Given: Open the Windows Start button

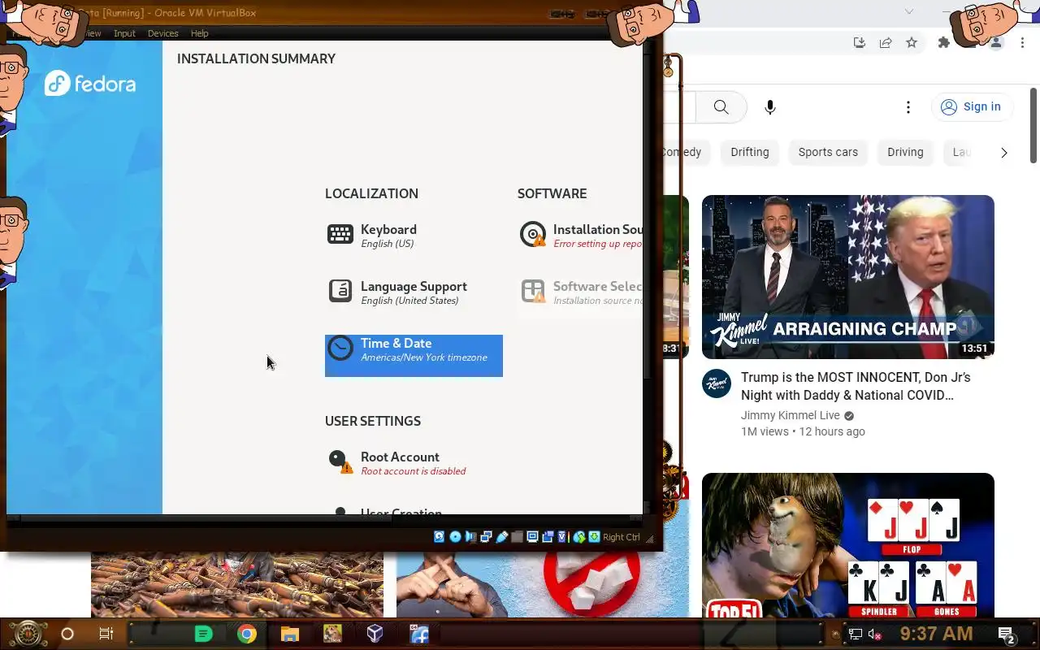Looking at the screenshot, I should point(28,634).
